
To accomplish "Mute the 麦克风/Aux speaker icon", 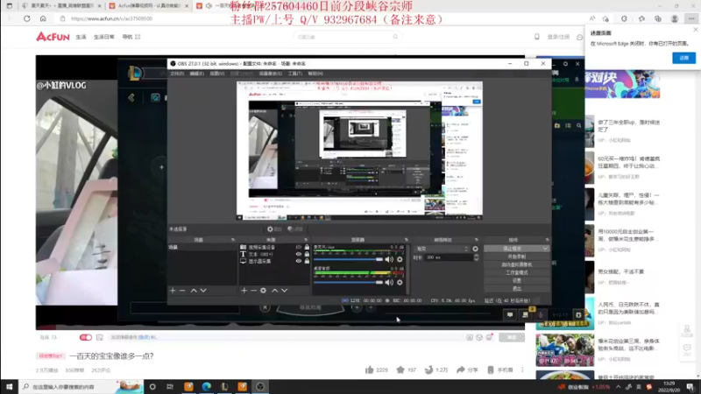I will tap(389, 259).
